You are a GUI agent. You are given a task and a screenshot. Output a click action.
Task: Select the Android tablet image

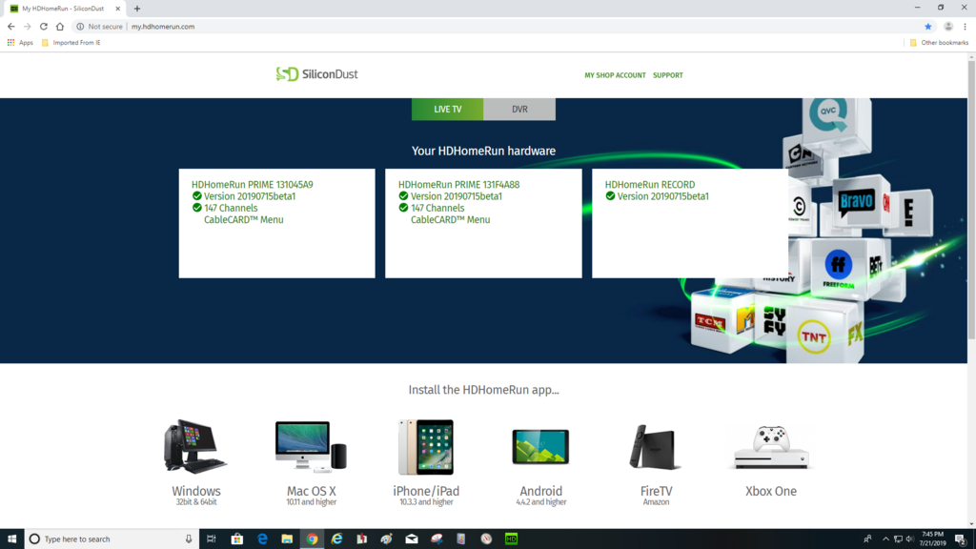(540, 446)
